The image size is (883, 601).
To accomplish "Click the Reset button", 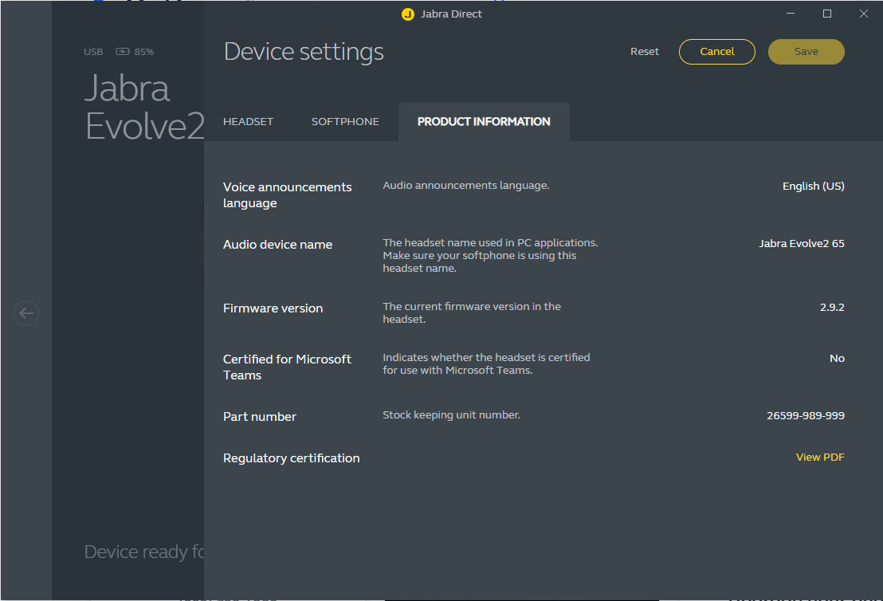I will coord(644,51).
